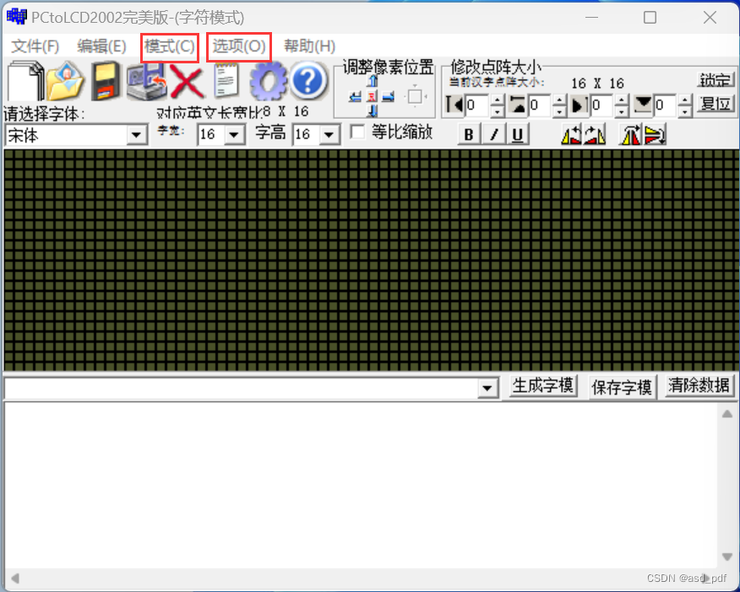Expand the text input combo box arrow
Viewport: 740px width, 592px height.
(487, 388)
